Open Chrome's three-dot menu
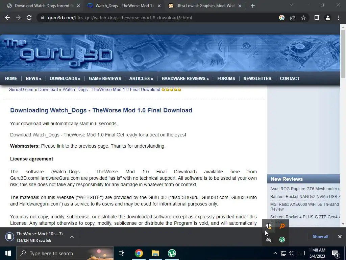 (x=339, y=18)
